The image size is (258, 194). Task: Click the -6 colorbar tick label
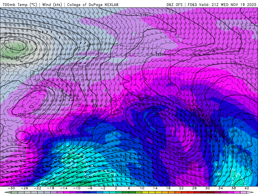tap(90, 188)
